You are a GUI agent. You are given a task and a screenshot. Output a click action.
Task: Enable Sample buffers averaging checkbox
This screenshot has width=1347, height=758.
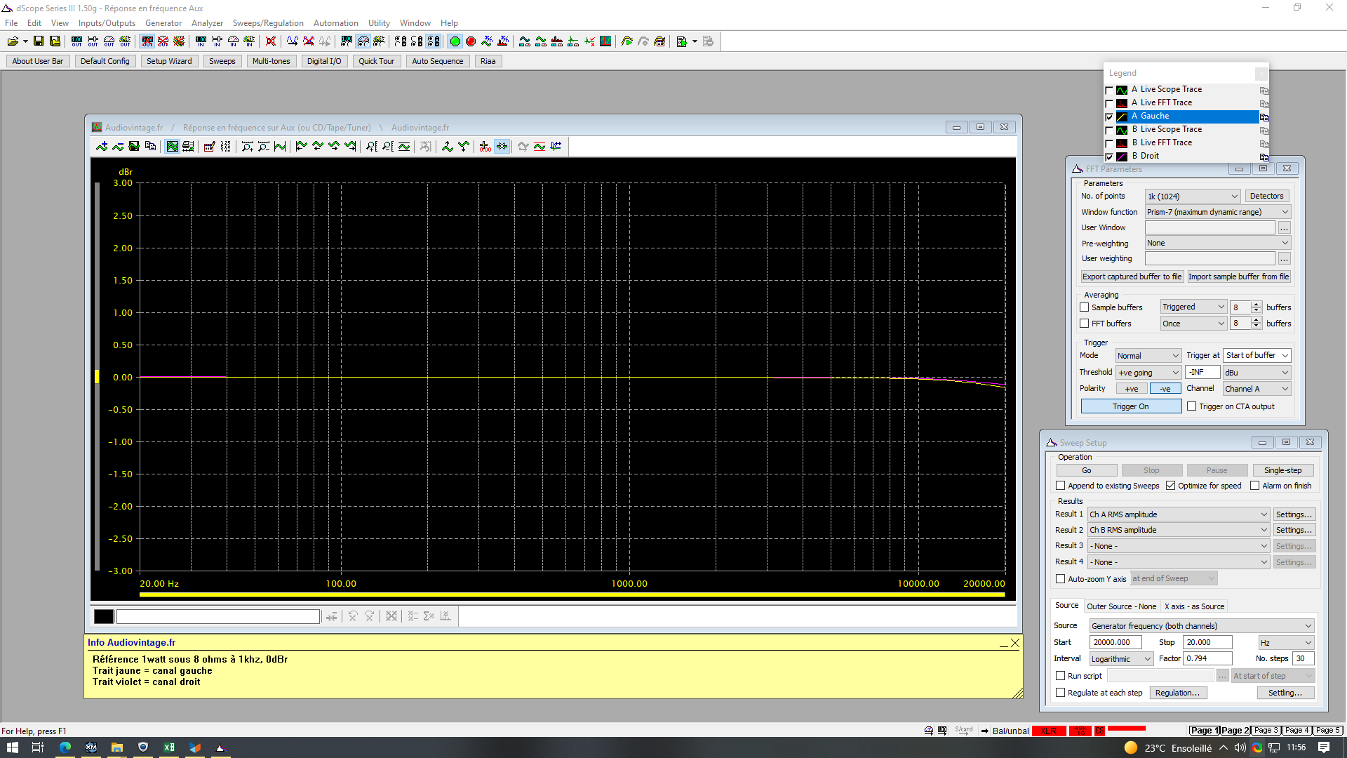click(1085, 307)
